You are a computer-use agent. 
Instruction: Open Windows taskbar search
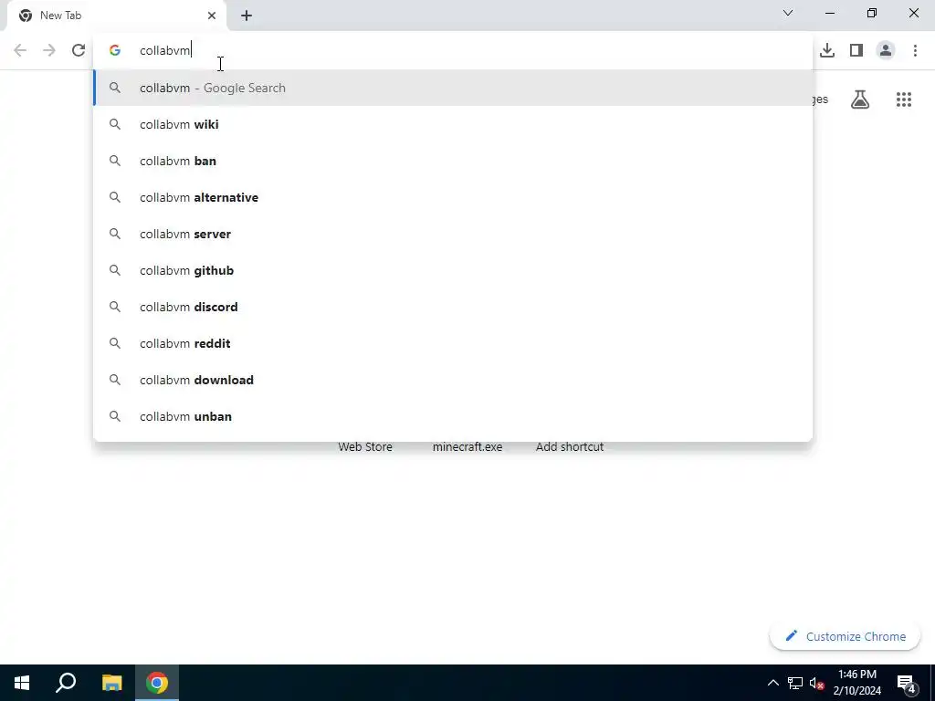(66, 683)
